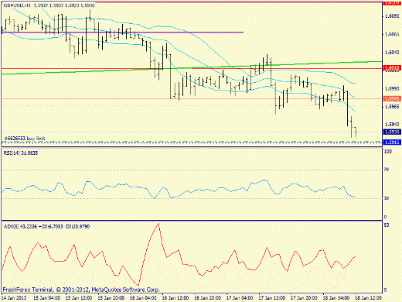Viewport: 402px width, 302px height.
Task: Select the #6626553 buy limit order label
Action: coord(25,139)
